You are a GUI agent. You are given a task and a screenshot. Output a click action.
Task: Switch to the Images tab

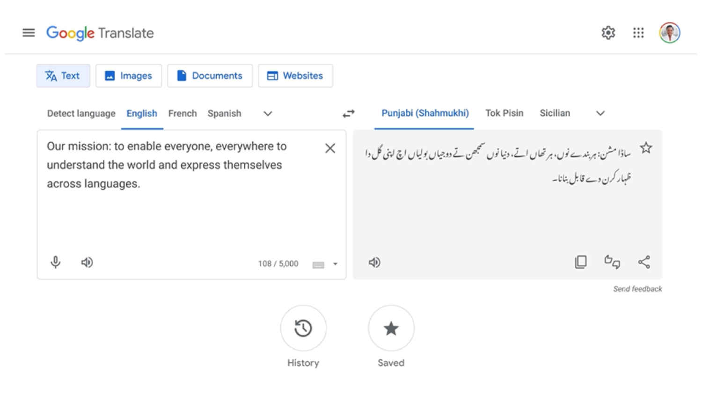click(129, 75)
